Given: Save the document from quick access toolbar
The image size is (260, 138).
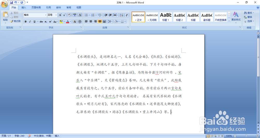Looking at the screenshot, I should click(x=11, y=3).
